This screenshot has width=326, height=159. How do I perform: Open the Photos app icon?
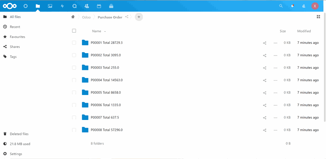tap(50, 6)
